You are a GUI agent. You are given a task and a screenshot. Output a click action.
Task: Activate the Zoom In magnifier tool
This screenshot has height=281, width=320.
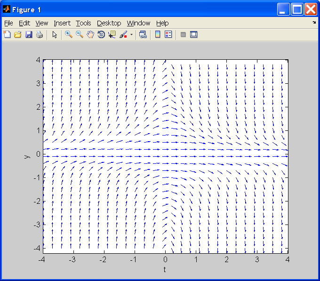[x=69, y=34]
